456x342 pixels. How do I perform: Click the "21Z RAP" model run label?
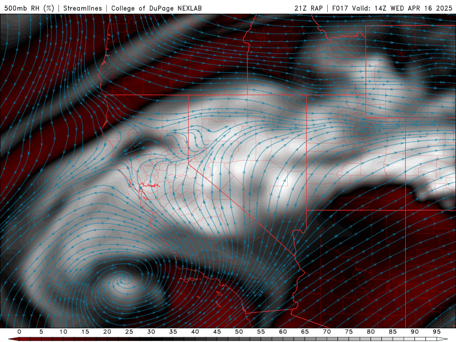click(x=308, y=8)
